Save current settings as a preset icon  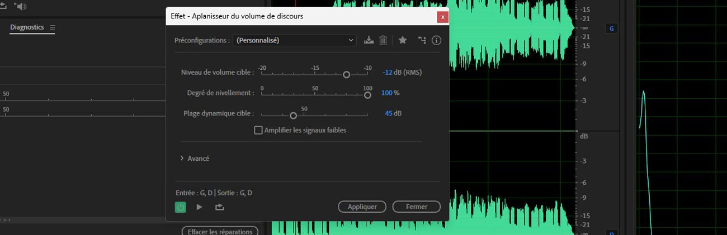pos(368,40)
